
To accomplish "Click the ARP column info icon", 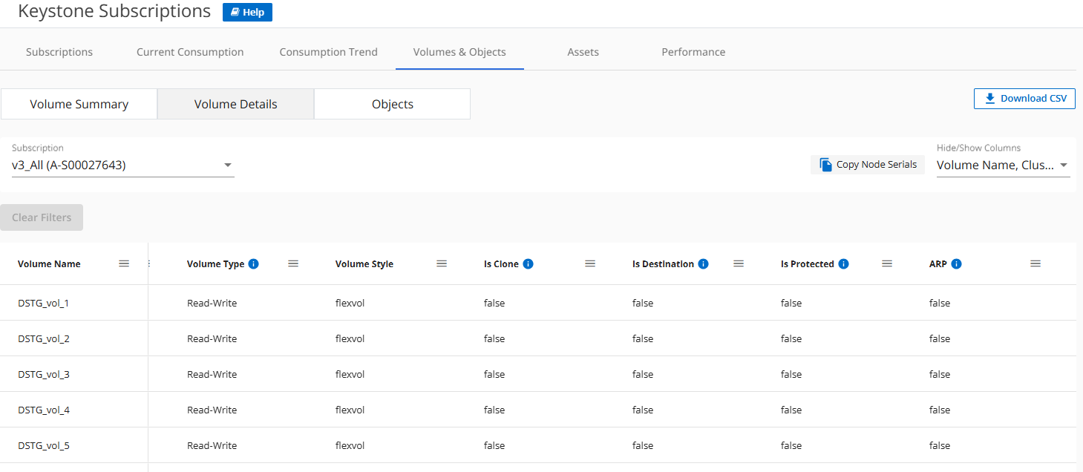I will point(957,264).
